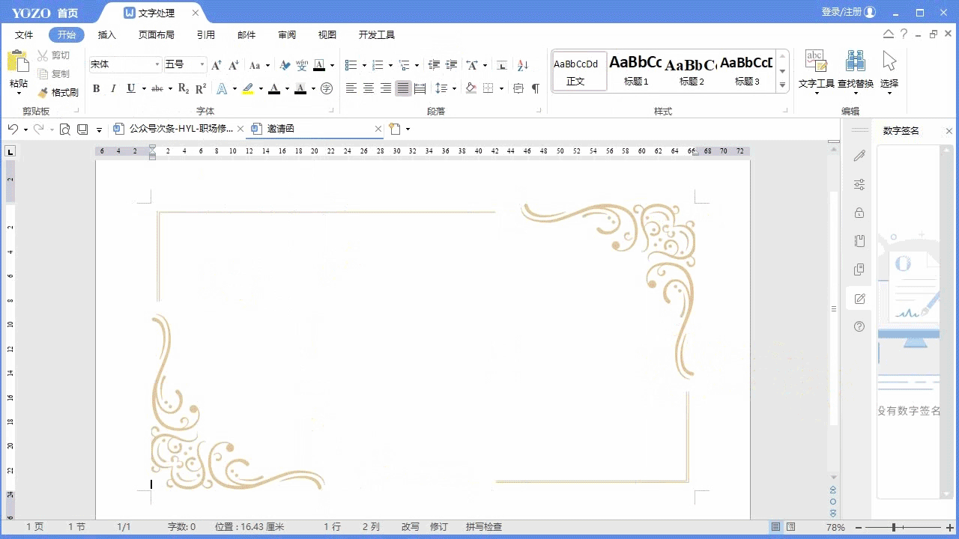Open the 插入 ribbon tab
The image size is (959, 539).
click(x=107, y=34)
